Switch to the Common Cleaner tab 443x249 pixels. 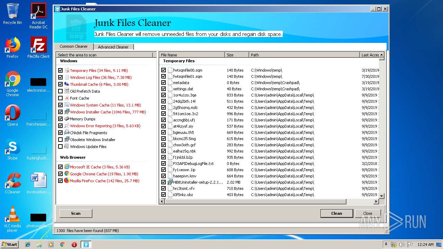point(74,46)
